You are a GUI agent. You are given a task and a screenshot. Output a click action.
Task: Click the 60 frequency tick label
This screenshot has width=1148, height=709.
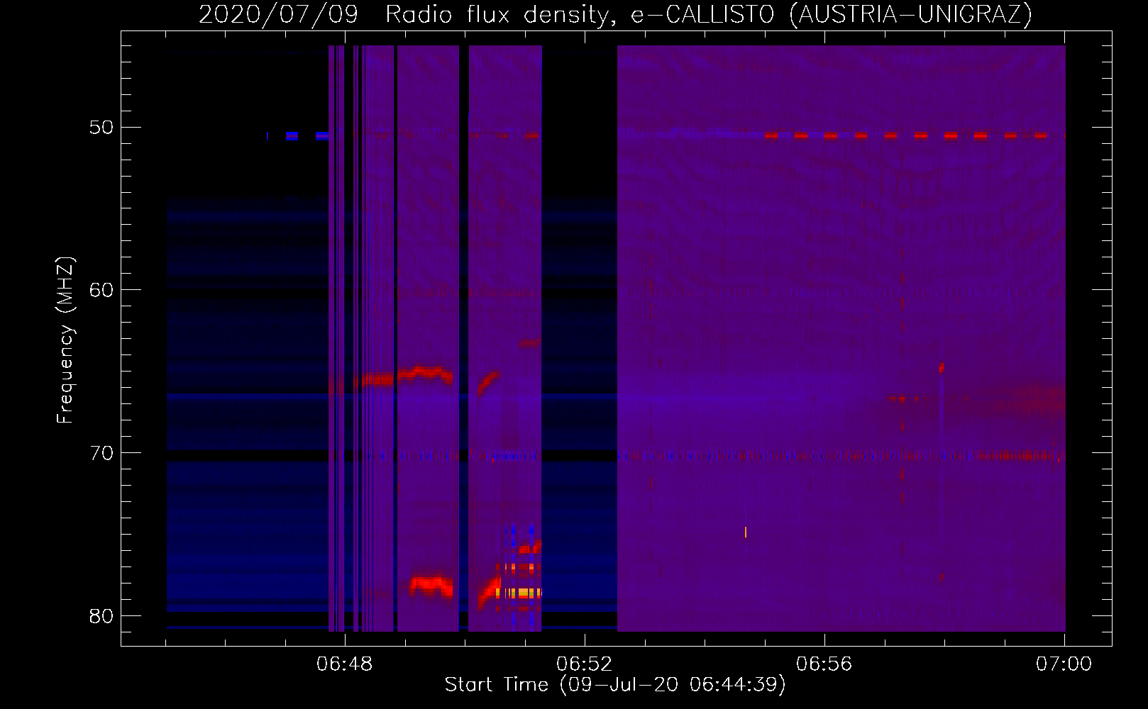click(101, 290)
